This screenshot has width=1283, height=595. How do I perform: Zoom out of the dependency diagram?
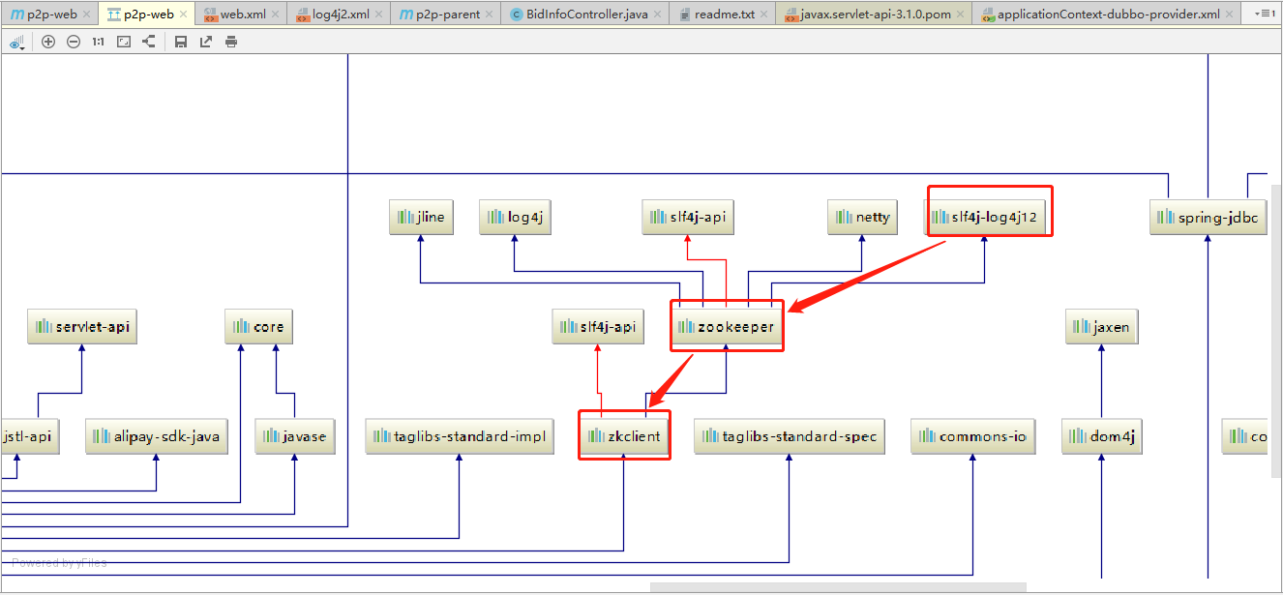click(x=74, y=42)
